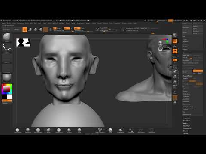Screen dimensions: 206x154
Task: Click the Rotate view icon on right shelf
Action: coord(175,82)
